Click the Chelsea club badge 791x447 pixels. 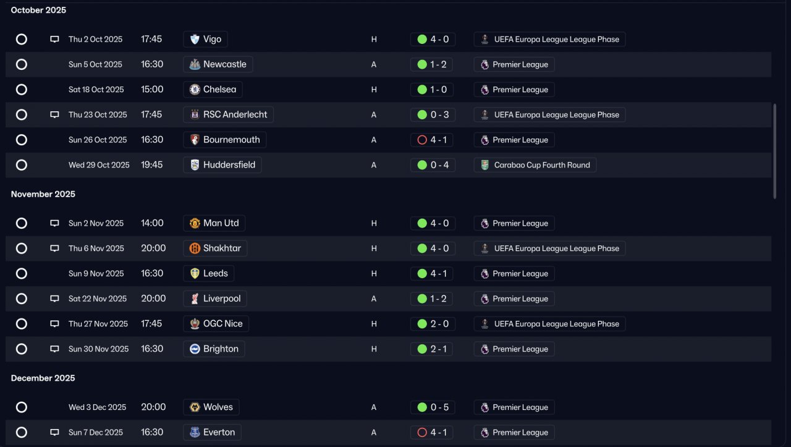[195, 90]
